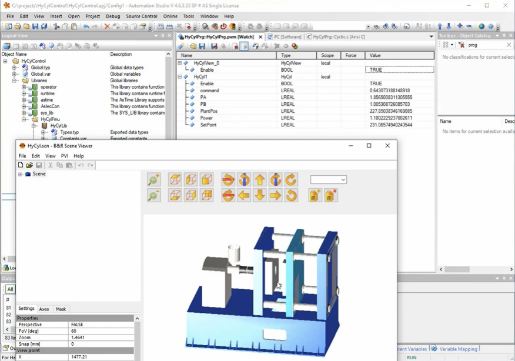Switch to the Axes tab
515x361 pixels.
tap(44, 308)
